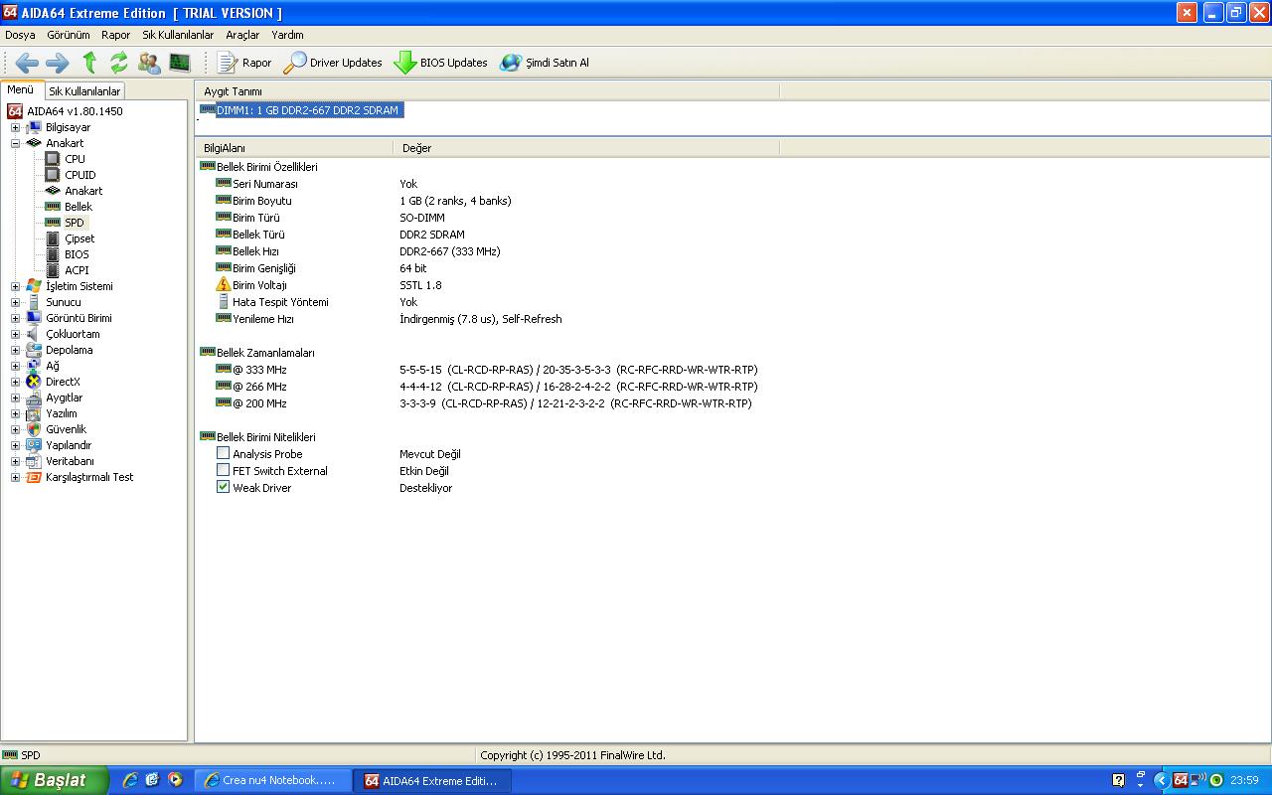Click the BilgiAlanı column header
Image resolution: width=1272 pixels, height=795 pixels.
coord(294,148)
